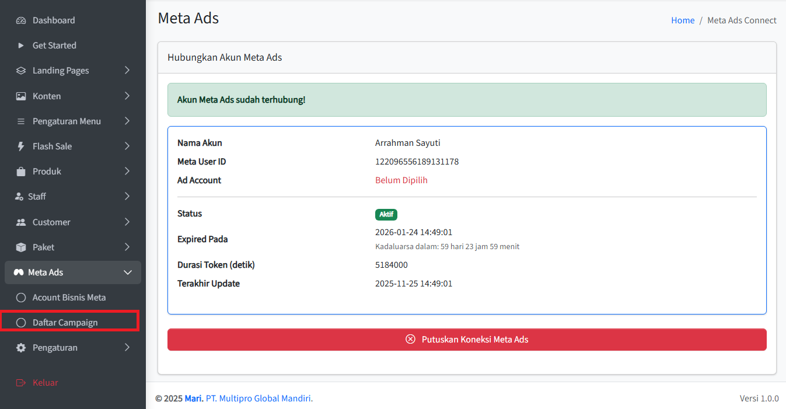The height and width of the screenshot is (409, 786).
Task: Select the Daftar Campaign circle marker
Action: (x=21, y=323)
